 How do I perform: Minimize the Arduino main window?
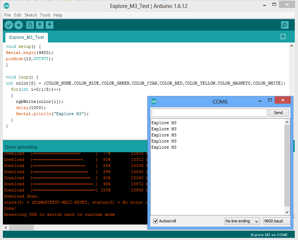264,5
